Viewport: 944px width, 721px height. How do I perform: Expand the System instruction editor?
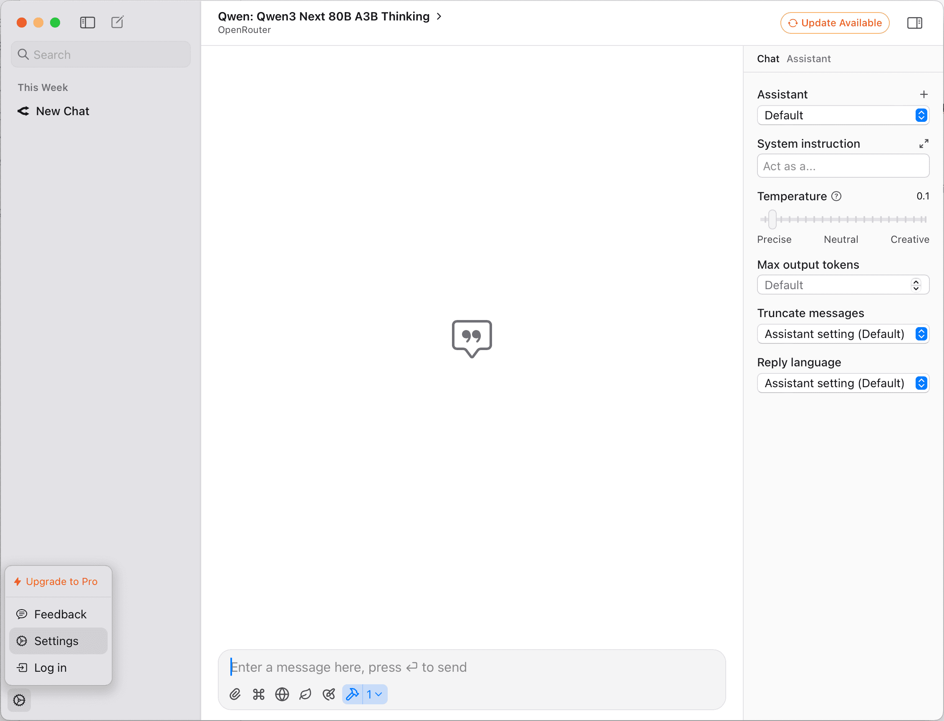click(924, 144)
